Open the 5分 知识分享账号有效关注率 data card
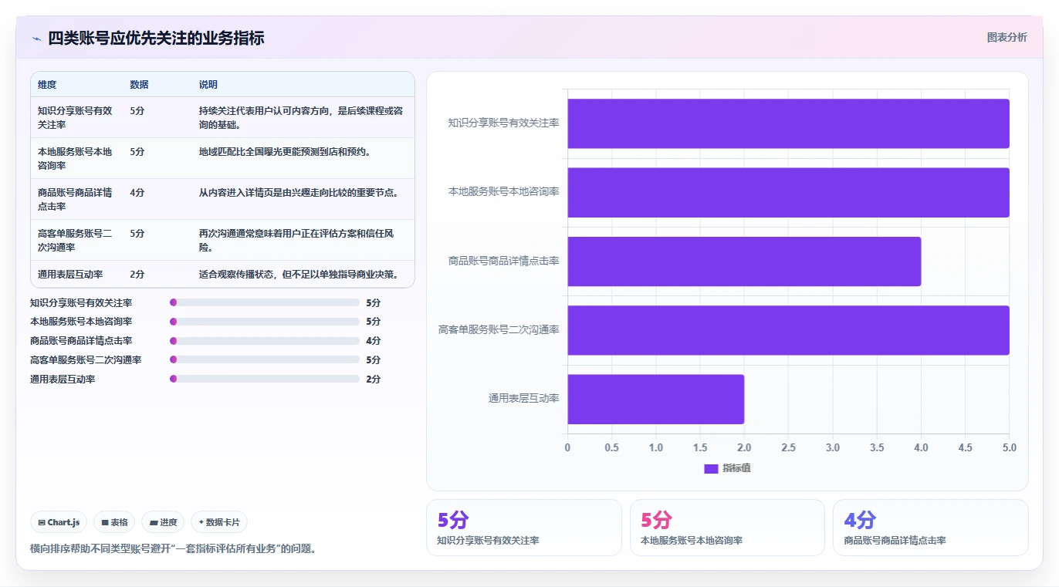Image resolution: width=1059 pixels, height=587 pixels. (523, 528)
